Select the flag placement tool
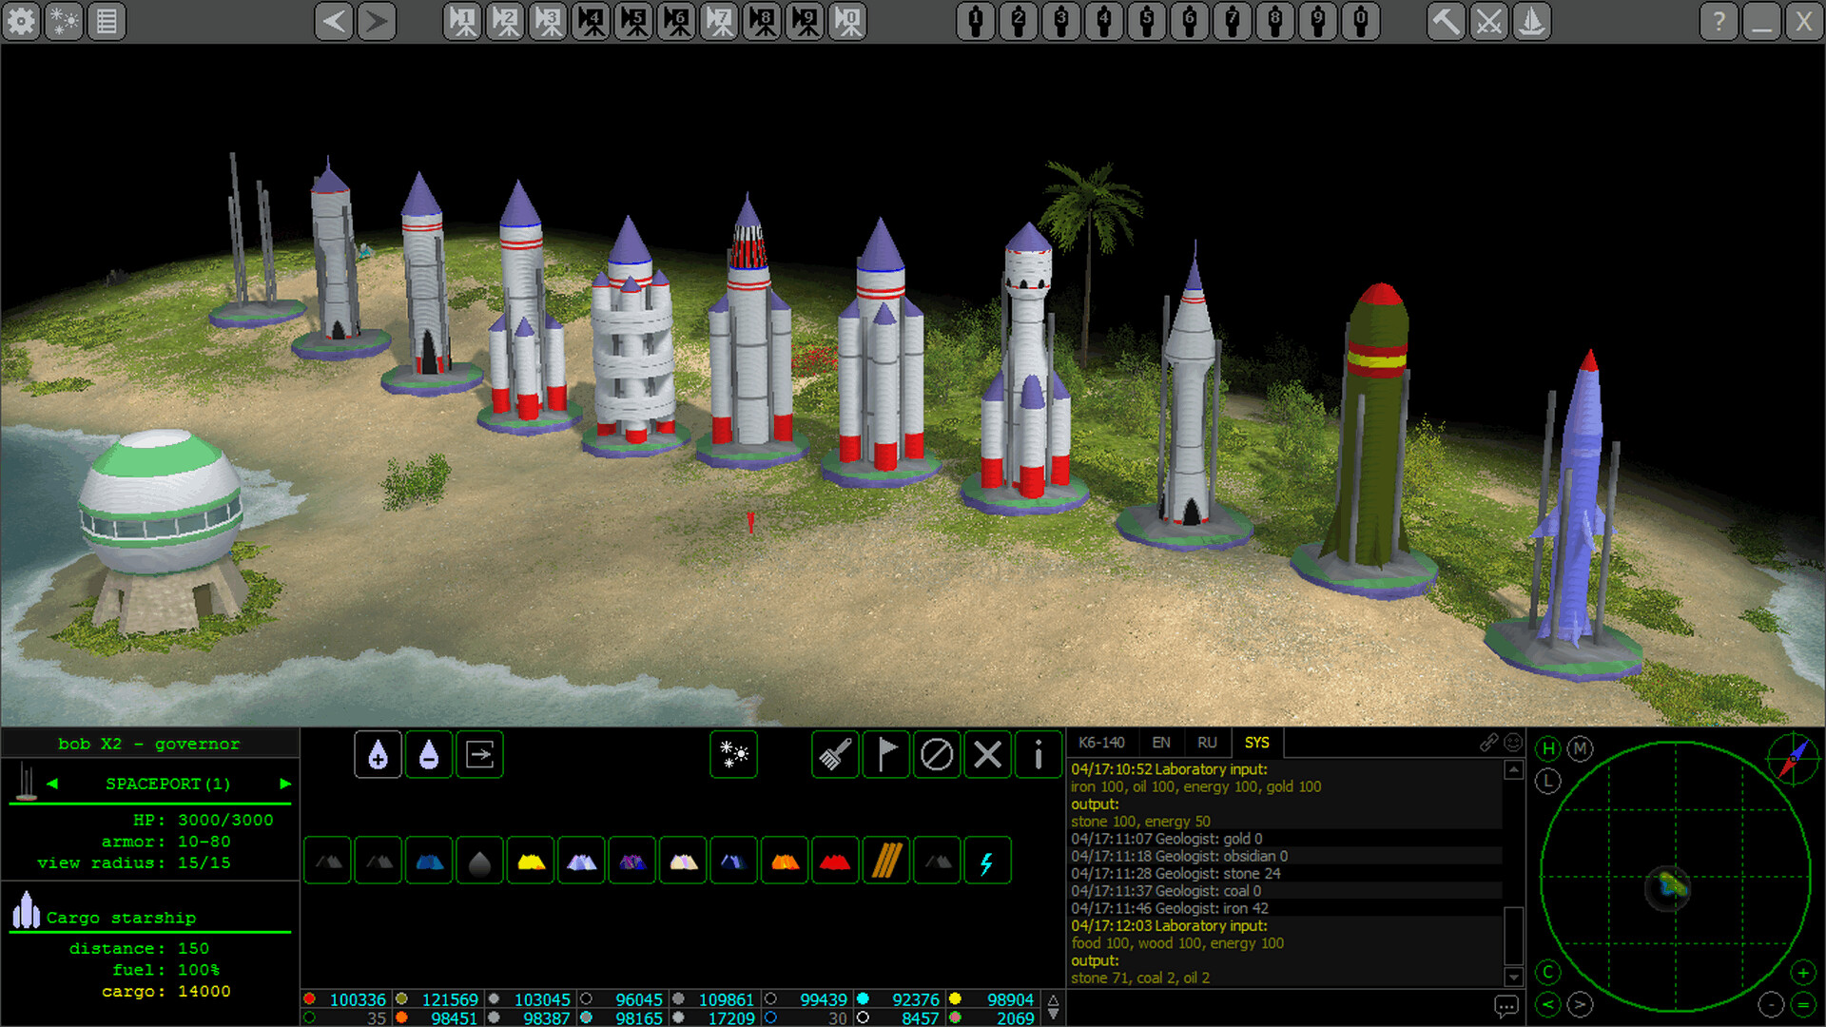 [885, 754]
